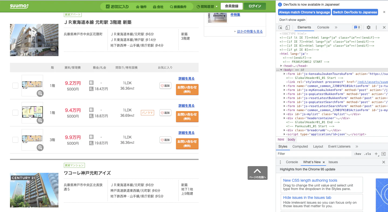Enlarge the floor plan of the 9.2万円 room
This screenshot has height=212, width=388.
(x=40, y=93)
